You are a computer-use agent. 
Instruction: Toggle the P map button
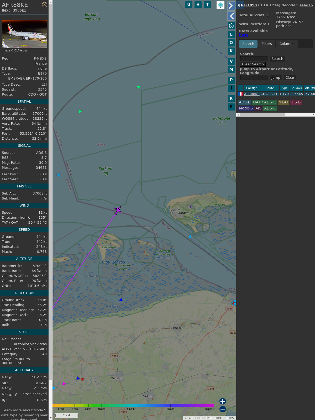tap(231, 80)
